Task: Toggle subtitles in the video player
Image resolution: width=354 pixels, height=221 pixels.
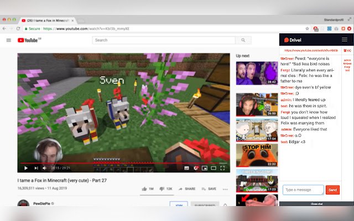Action: tap(186, 168)
